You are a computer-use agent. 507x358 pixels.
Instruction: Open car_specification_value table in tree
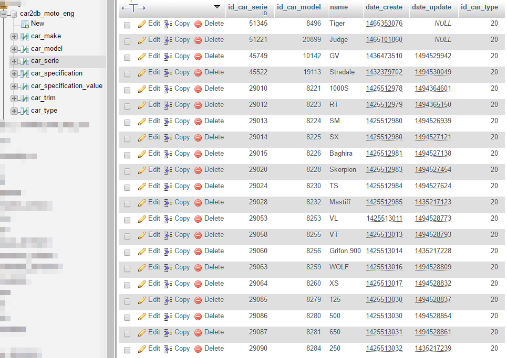(67, 86)
